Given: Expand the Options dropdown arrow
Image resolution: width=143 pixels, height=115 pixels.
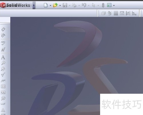Looking at the screenshot, I should click(x=114, y=5).
